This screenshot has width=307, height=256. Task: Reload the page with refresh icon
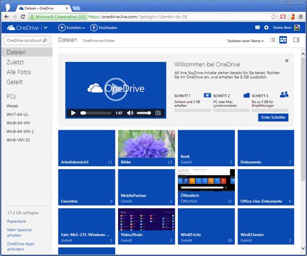(23, 17)
